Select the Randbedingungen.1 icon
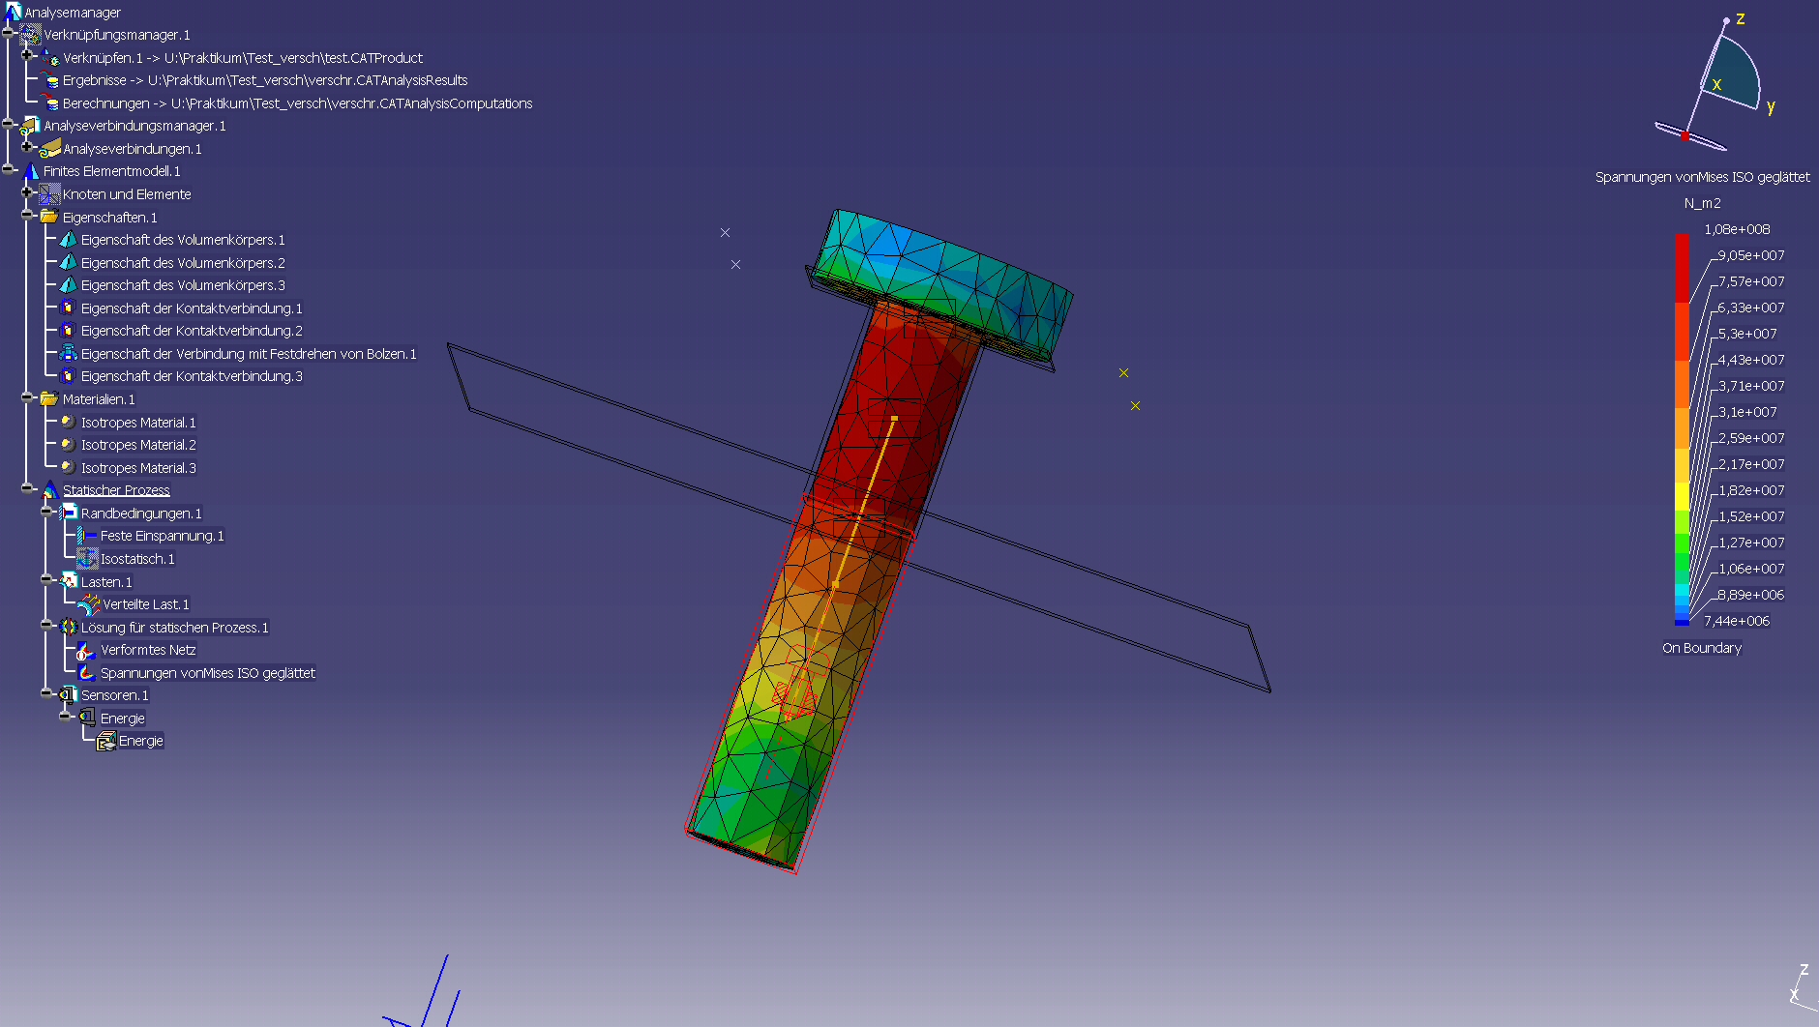 point(68,513)
